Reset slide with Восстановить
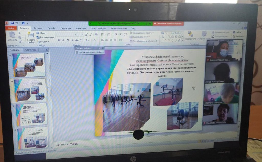The width and height of the screenshot is (262, 162). point(45,37)
